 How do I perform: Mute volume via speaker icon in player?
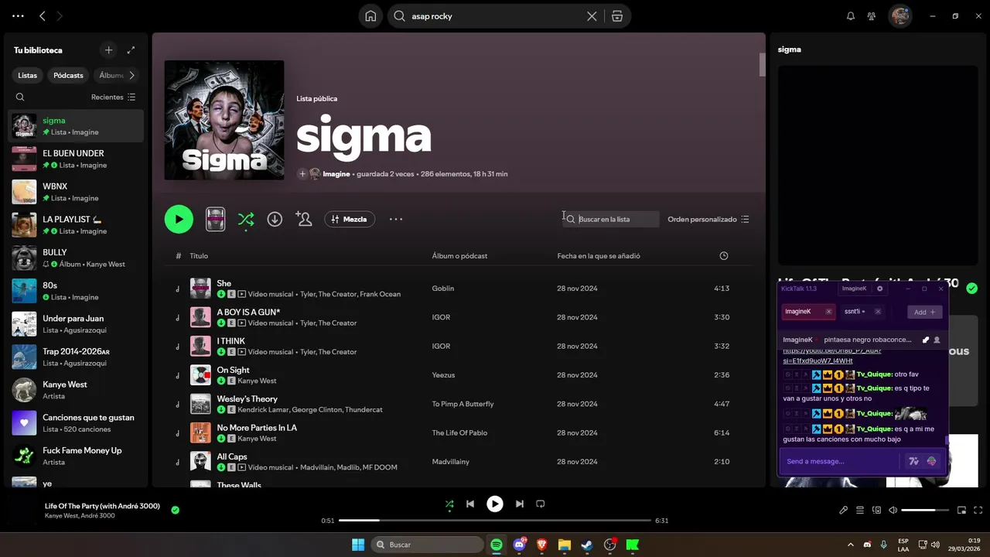click(893, 511)
